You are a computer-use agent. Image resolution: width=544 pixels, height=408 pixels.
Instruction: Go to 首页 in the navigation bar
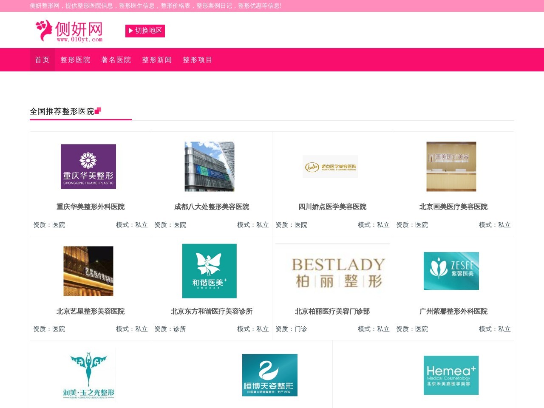click(x=42, y=60)
